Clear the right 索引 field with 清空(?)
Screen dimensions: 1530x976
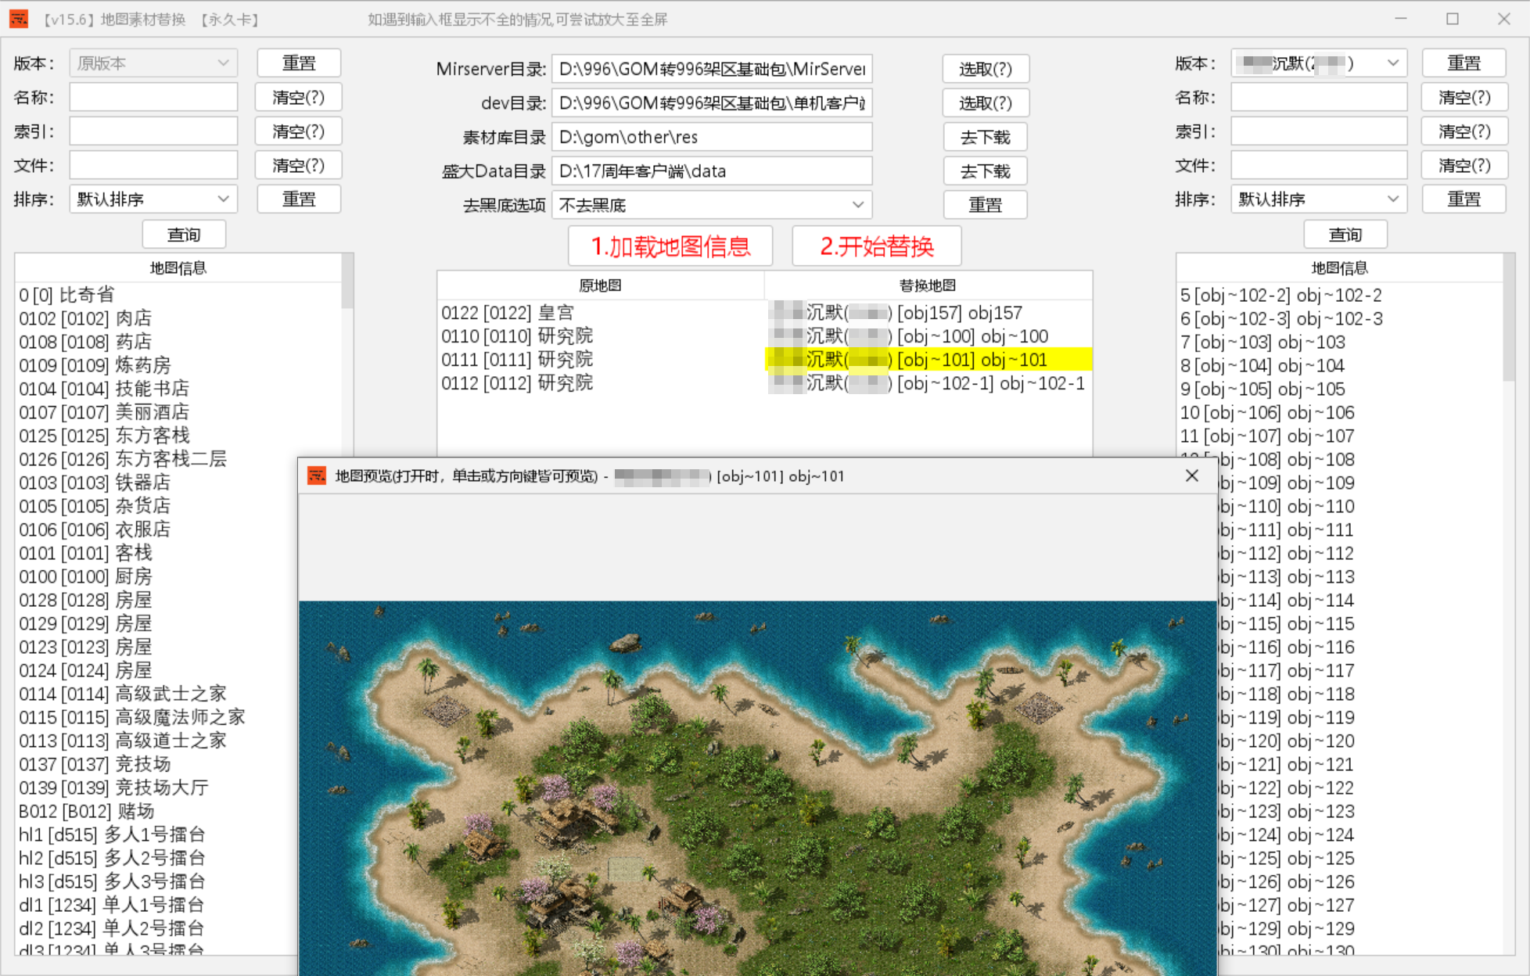[x=1464, y=131]
